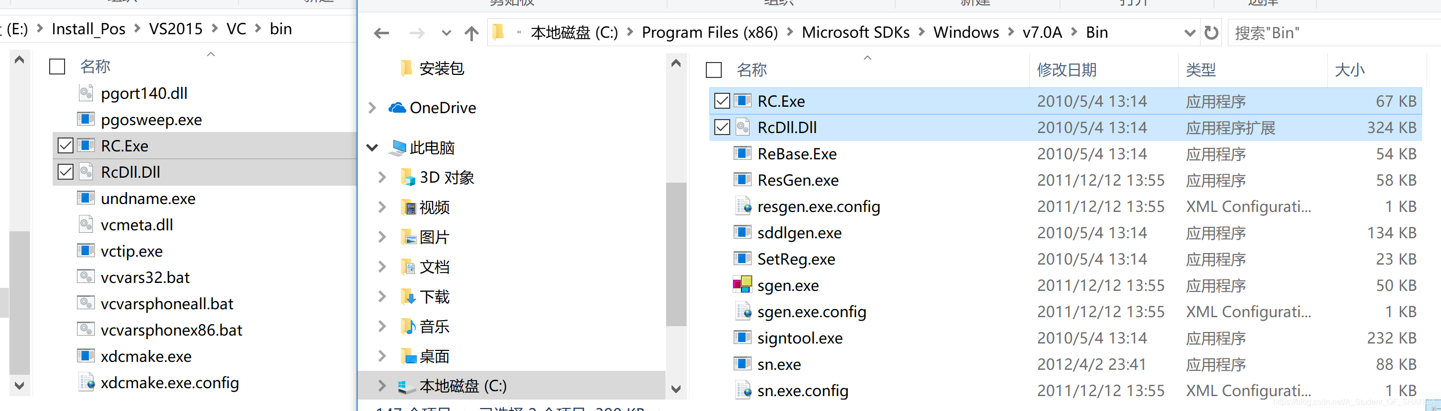Click the navigation tree's scrollbar thumb
The image size is (1441, 411).
676,254
